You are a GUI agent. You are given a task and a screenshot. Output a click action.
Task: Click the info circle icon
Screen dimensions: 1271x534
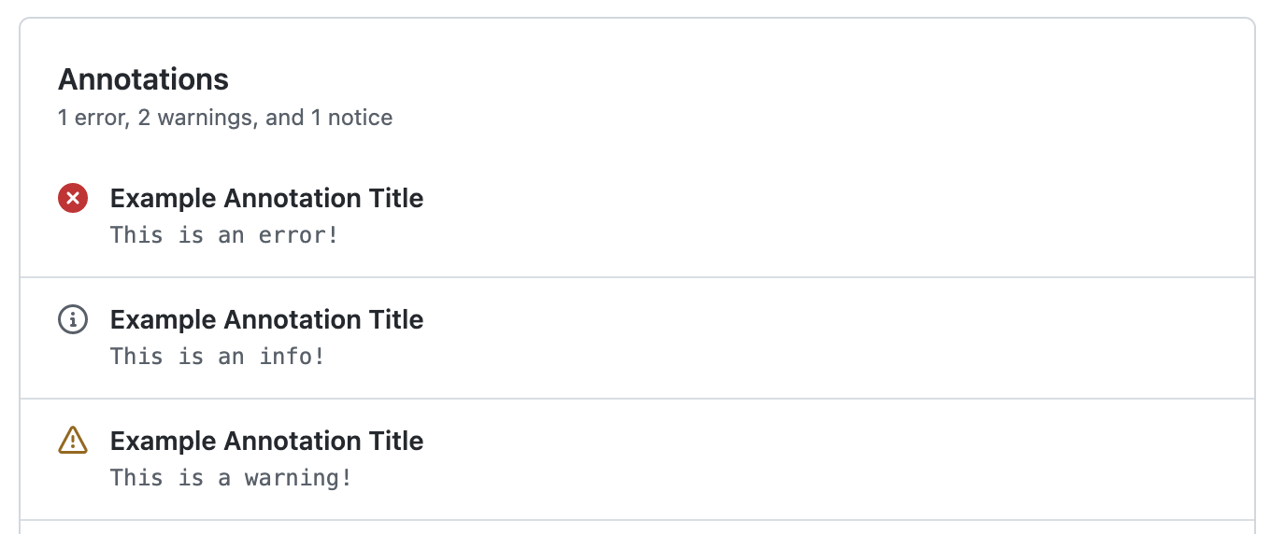pos(73,319)
